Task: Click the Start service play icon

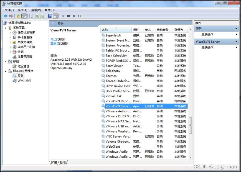Action: click(63, 16)
